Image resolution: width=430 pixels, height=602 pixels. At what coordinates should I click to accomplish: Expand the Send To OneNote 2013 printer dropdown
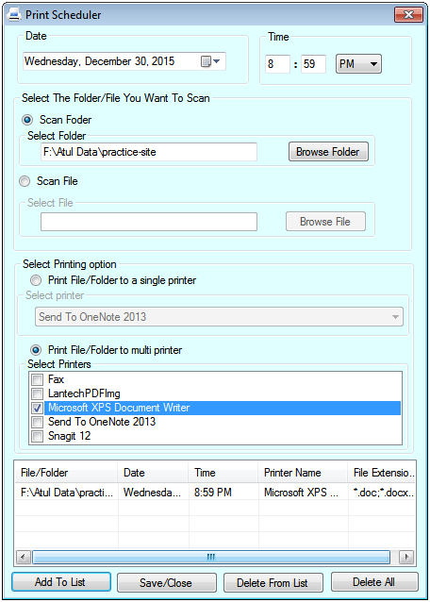[219, 317]
